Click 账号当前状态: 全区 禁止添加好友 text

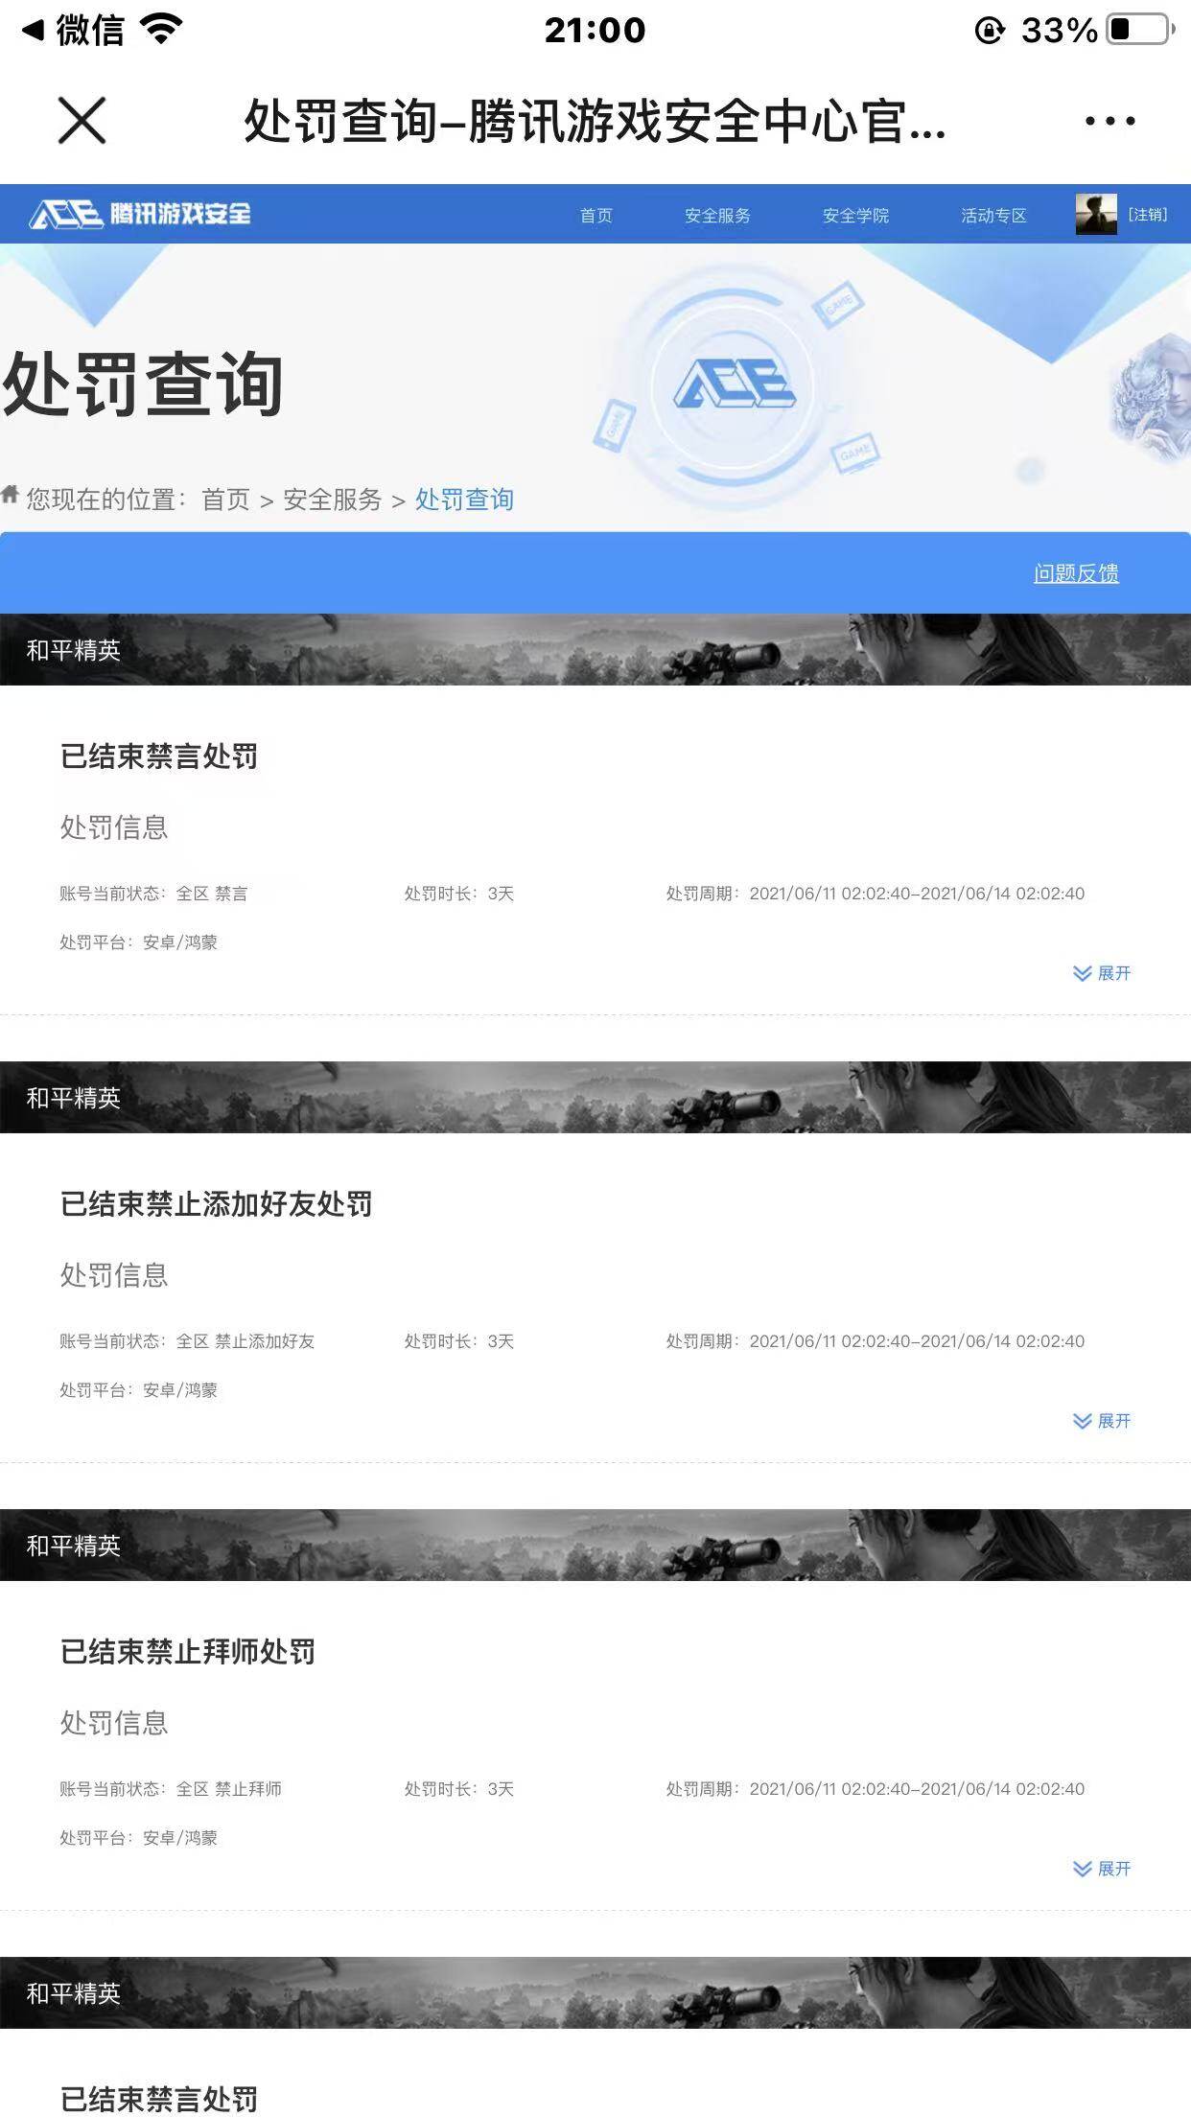coord(187,1341)
